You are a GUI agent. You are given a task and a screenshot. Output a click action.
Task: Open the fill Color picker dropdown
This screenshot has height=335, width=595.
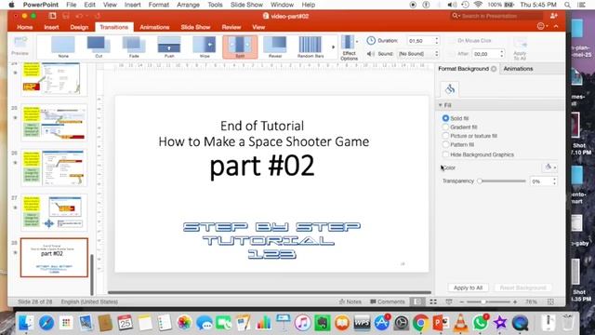(x=549, y=167)
